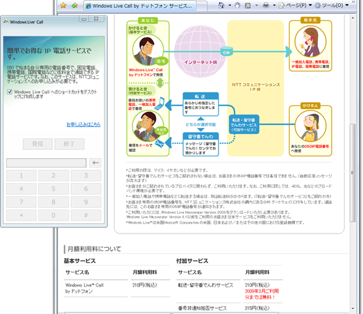The width and height of the screenshot is (363, 314).
Task: Click the 転送・留守番でんわサービス blue box
Action: [244, 124]
